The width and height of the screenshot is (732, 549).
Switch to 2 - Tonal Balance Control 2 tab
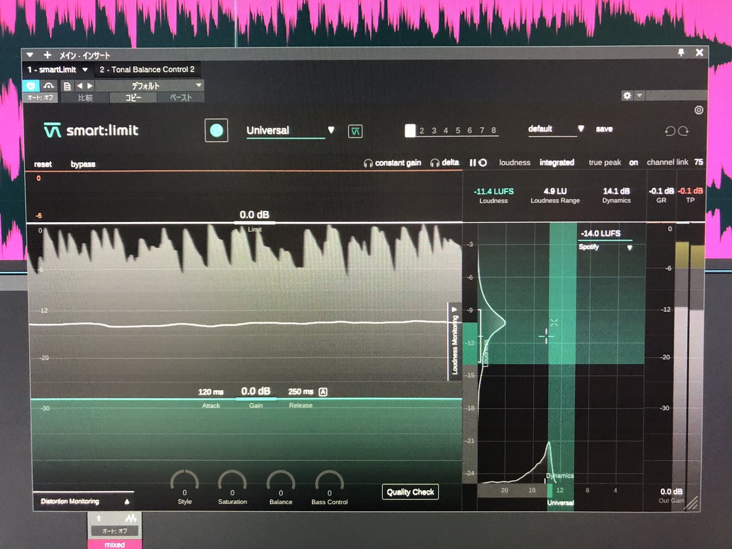click(x=147, y=70)
